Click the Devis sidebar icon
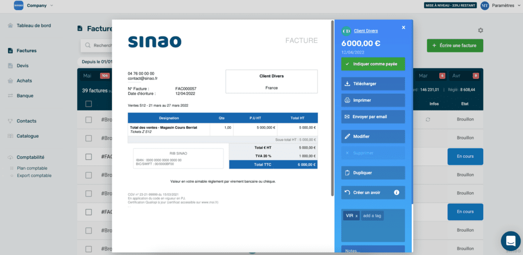This screenshot has height=255, width=523. pyautogui.click(x=10, y=66)
